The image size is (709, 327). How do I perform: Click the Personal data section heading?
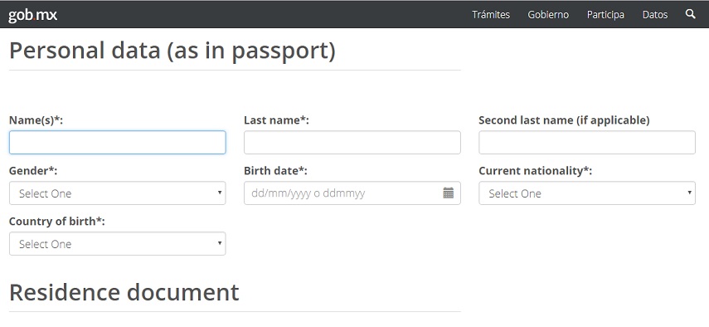[x=172, y=51]
